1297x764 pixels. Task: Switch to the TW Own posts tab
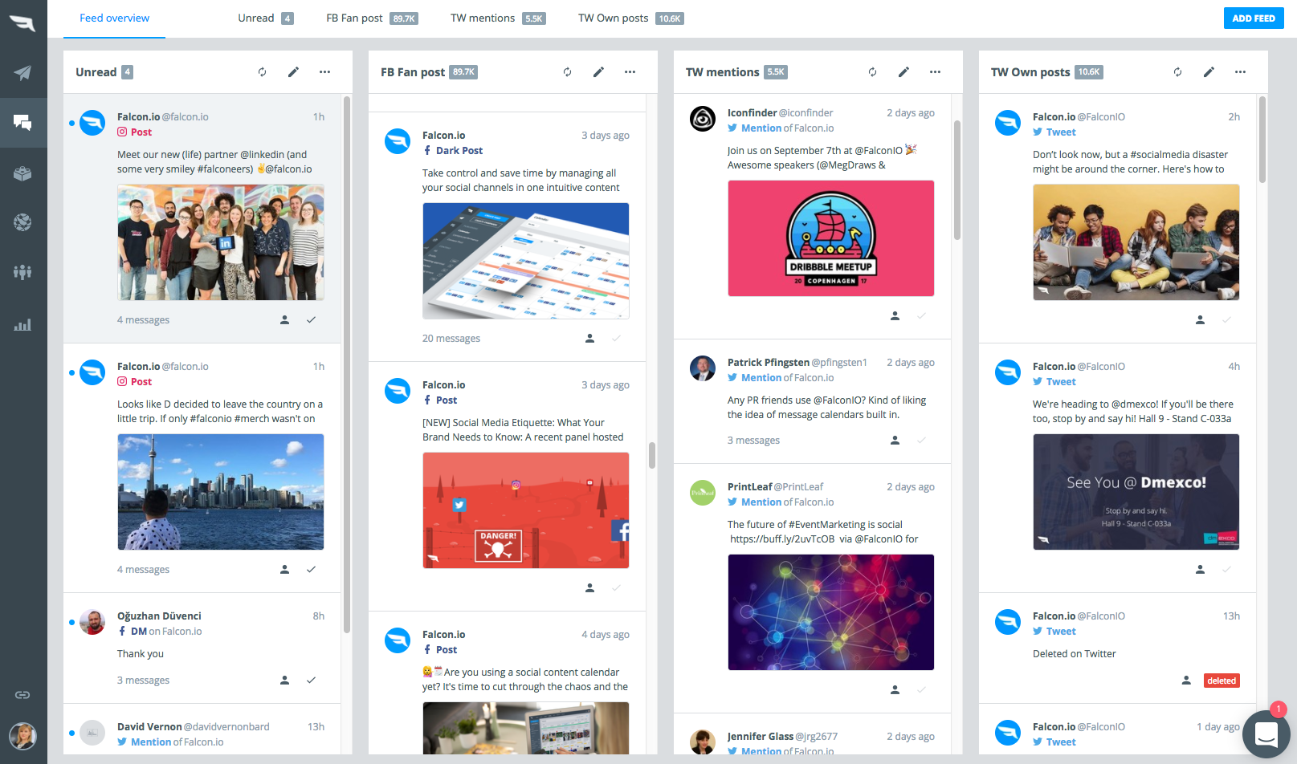click(x=631, y=18)
